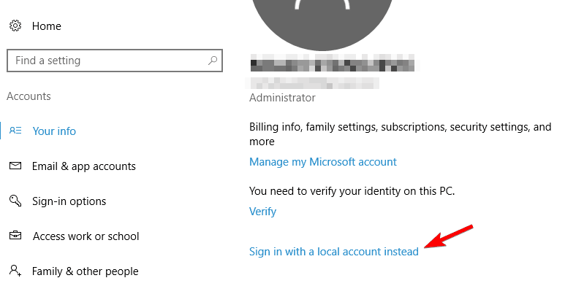565x286 pixels.
Task: Click the briefcase work or school icon
Action: point(15,236)
